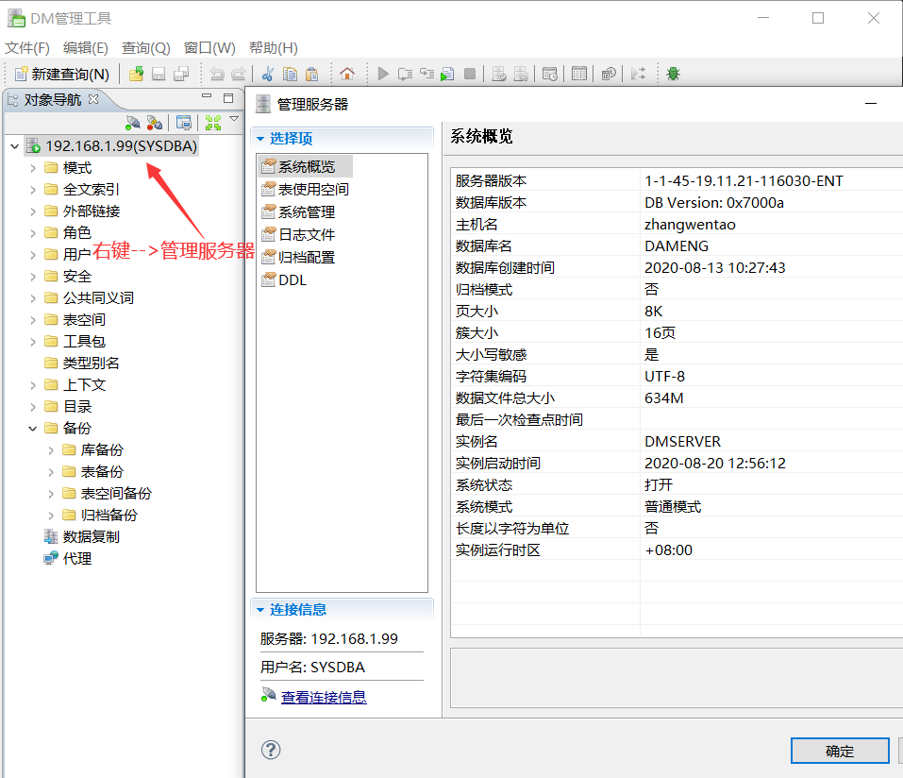
Task: Collapse the 192.168.1.99(SYSDBA) server node
Action: [15, 146]
